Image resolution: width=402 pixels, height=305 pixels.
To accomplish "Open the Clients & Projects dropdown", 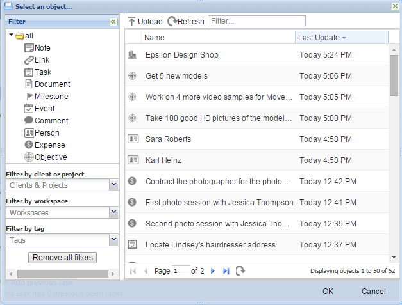I will [113, 185].
